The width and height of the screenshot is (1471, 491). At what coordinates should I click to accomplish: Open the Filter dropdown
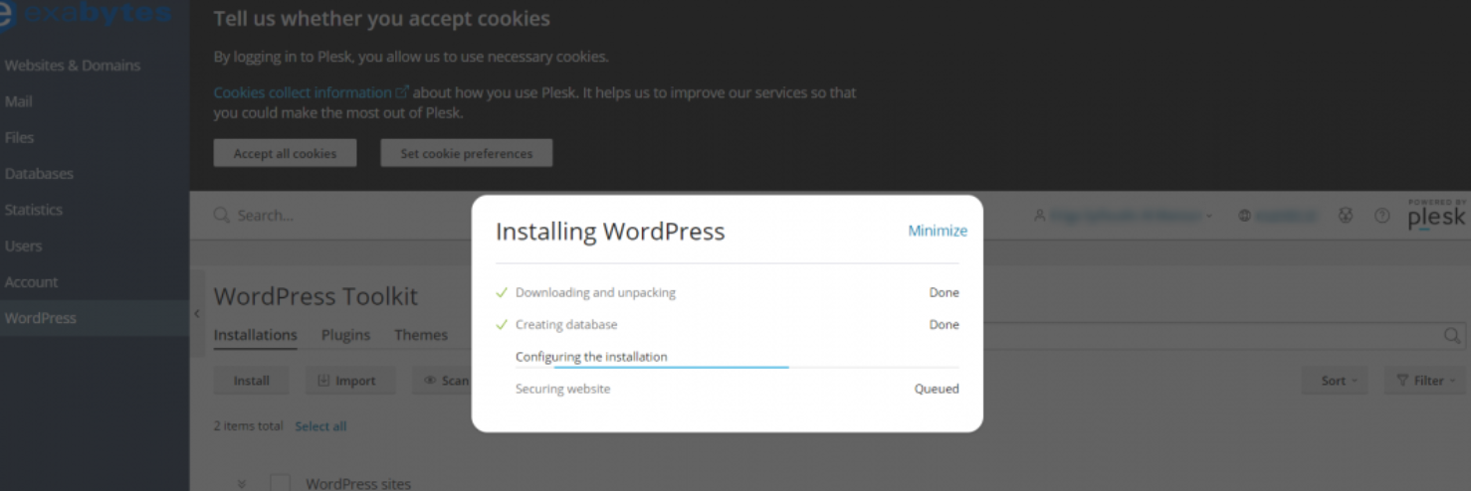(x=1425, y=381)
